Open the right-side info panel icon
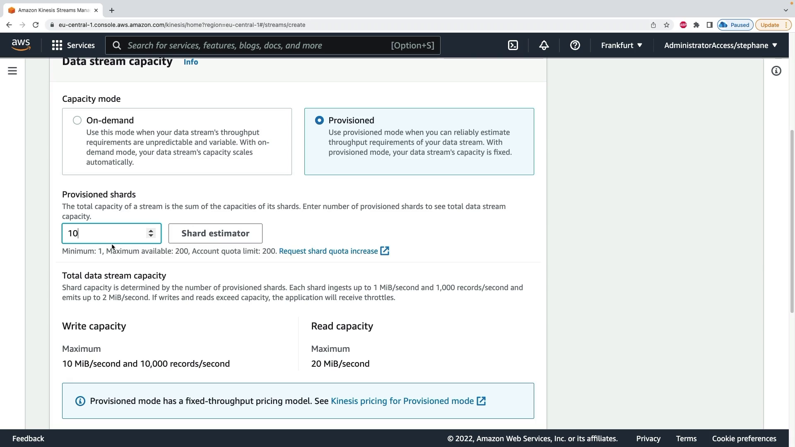795x447 pixels. point(776,71)
